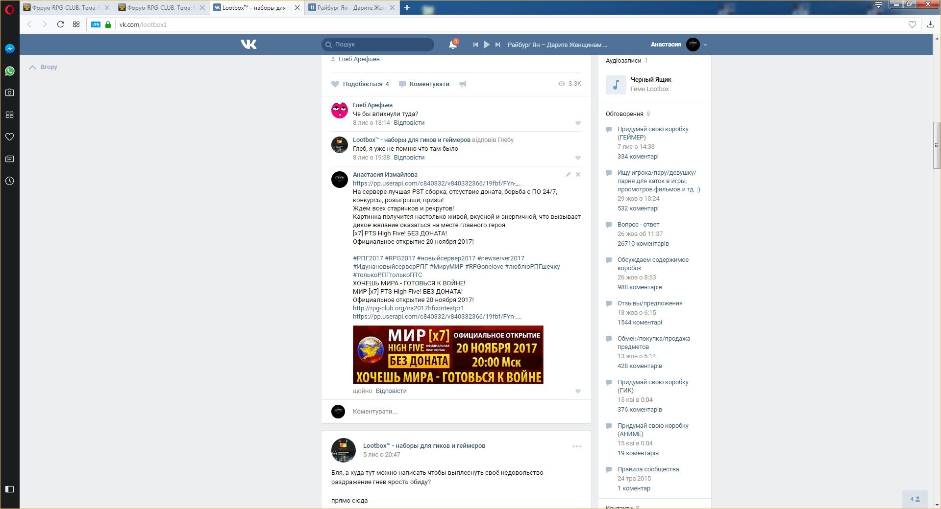The image size is (941, 509).
Task: Open the Обмен/покупка/продажа предметов discussion
Action: click(654, 343)
